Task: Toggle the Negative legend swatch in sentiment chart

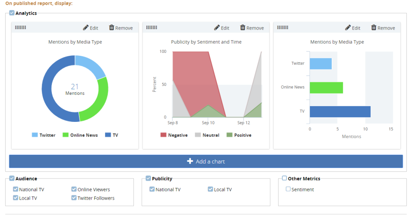Action: pos(164,135)
